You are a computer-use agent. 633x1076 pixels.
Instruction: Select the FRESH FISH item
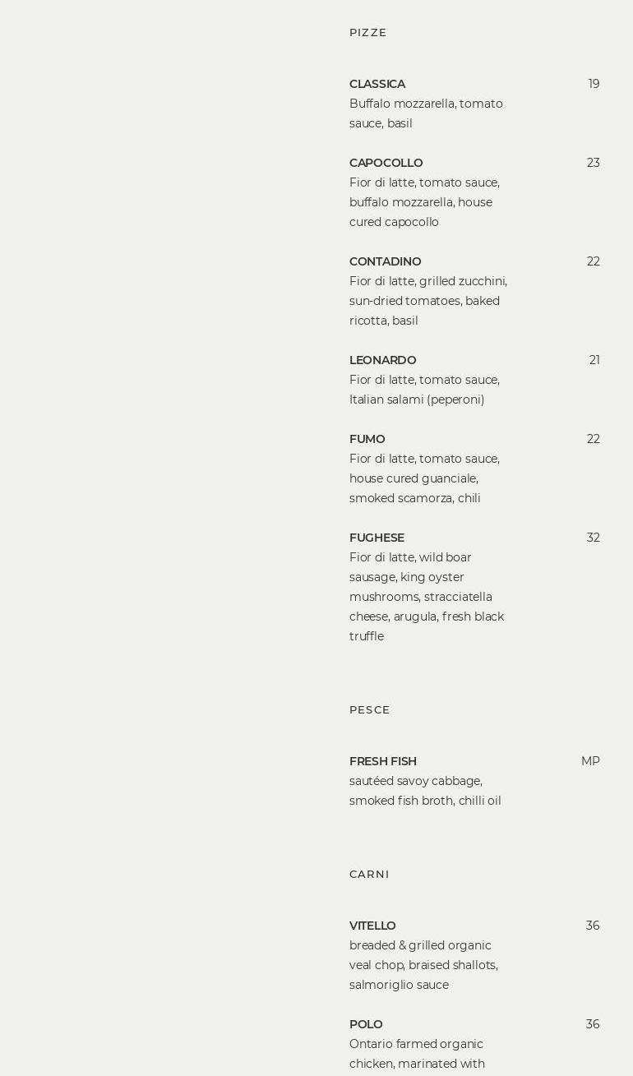click(382, 761)
